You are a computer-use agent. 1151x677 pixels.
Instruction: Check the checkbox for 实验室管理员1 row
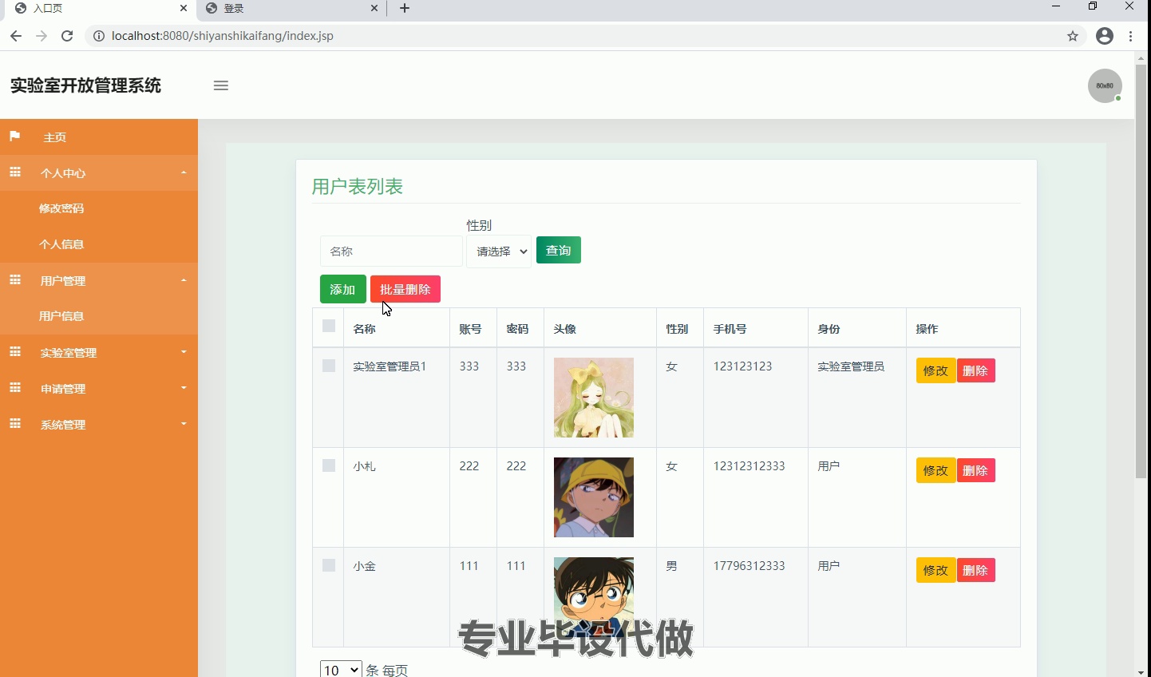click(x=328, y=365)
